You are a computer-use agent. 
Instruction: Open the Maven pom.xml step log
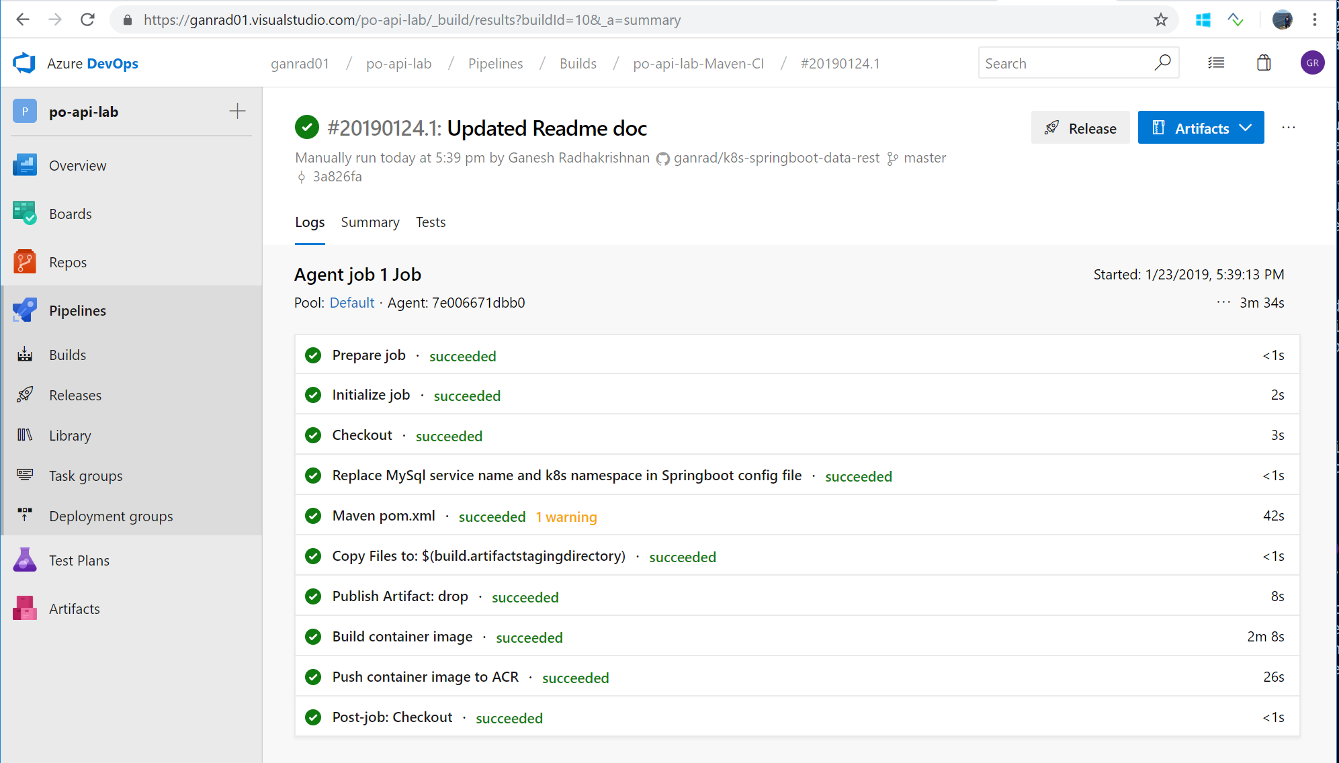384,516
